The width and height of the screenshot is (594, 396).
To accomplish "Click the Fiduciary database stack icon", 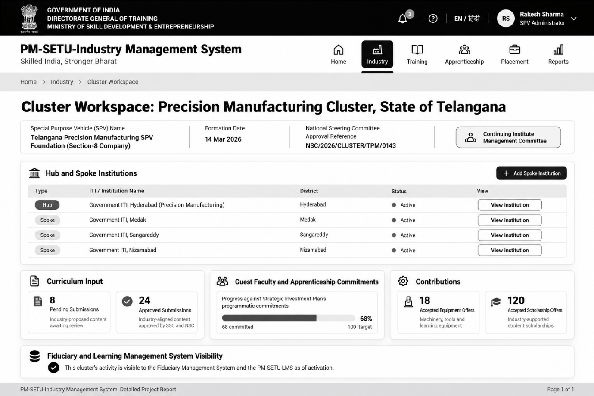I will (34, 356).
